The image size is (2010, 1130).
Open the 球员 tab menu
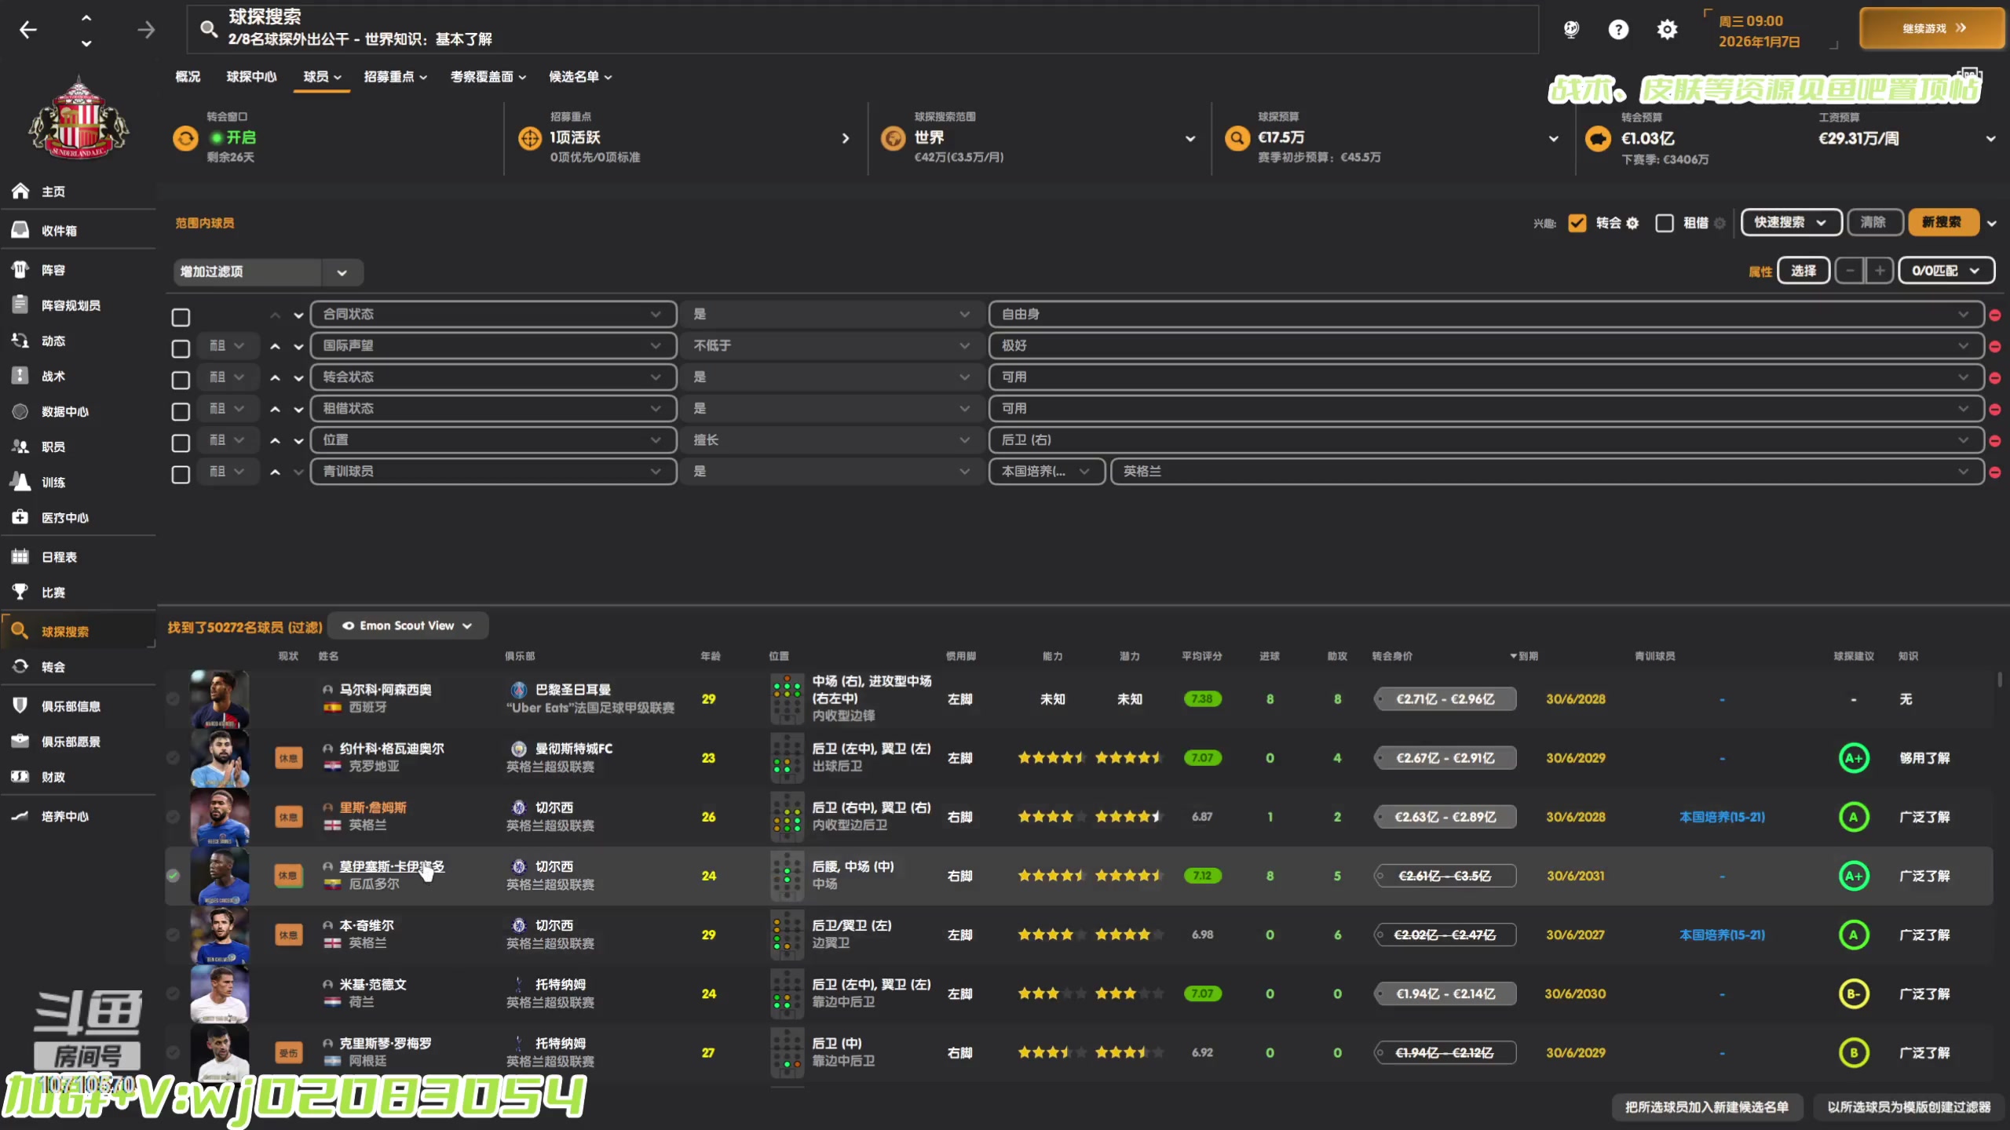click(x=322, y=76)
